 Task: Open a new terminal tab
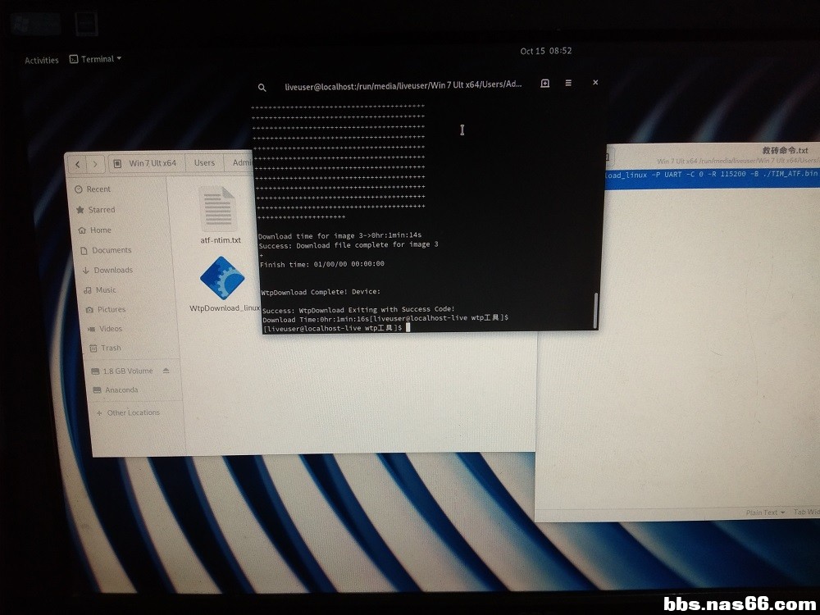[544, 83]
